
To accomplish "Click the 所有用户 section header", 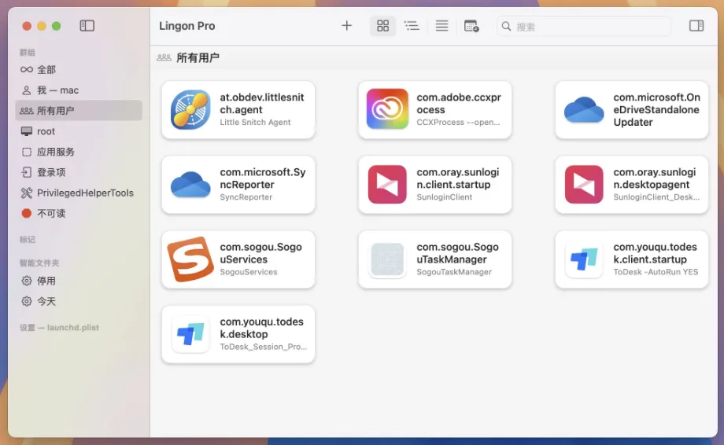I will coord(198,57).
